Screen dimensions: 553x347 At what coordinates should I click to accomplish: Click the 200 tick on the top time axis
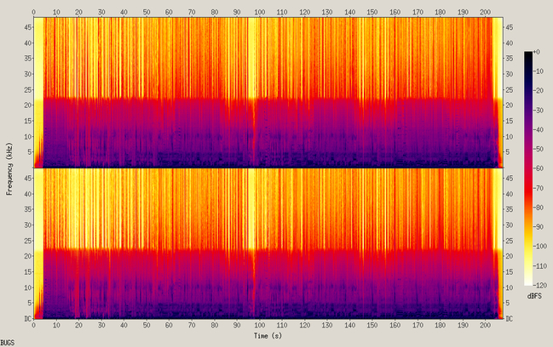click(x=486, y=12)
